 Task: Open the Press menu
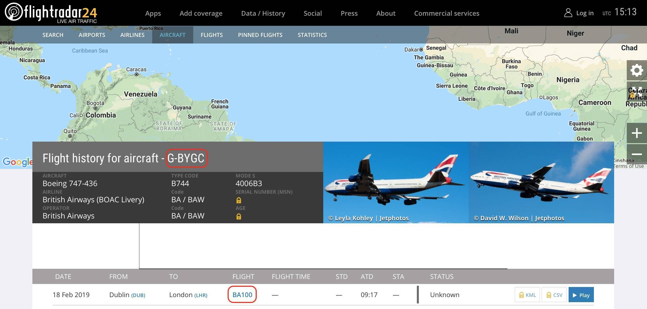(x=349, y=13)
